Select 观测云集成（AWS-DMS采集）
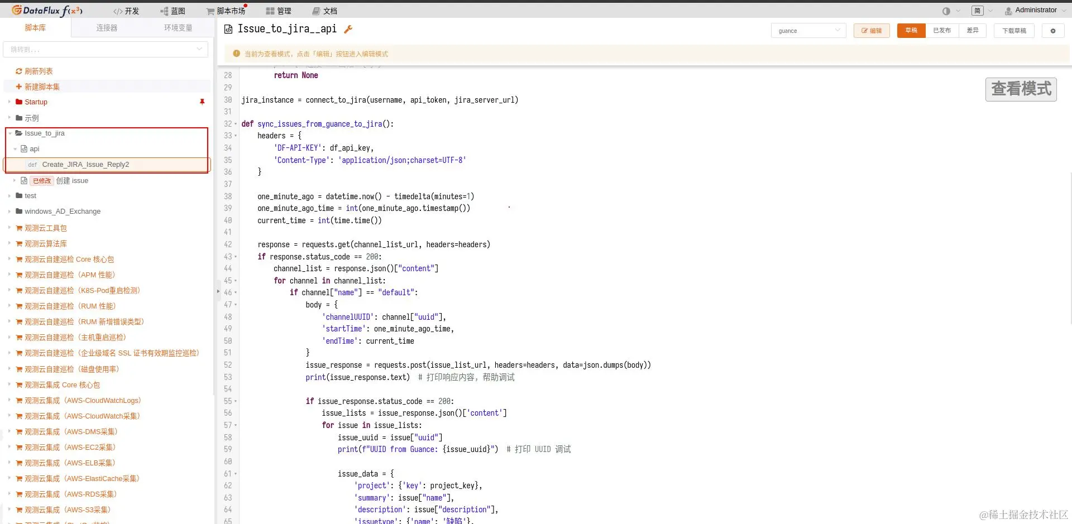The image size is (1072, 524). pyautogui.click(x=71, y=432)
